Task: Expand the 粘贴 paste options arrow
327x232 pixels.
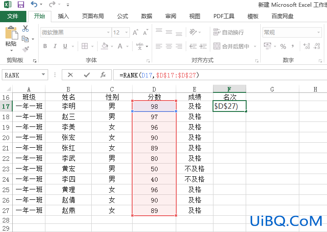Action: pos(11,50)
